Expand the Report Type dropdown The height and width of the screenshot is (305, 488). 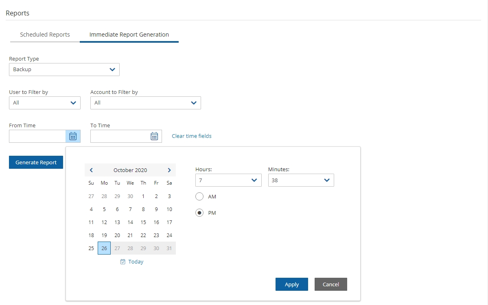64,70
